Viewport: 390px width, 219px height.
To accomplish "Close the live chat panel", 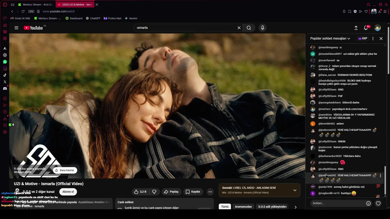I will pyautogui.click(x=381, y=39).
